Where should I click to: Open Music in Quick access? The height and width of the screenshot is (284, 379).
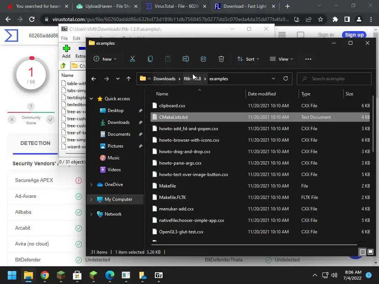113,158
